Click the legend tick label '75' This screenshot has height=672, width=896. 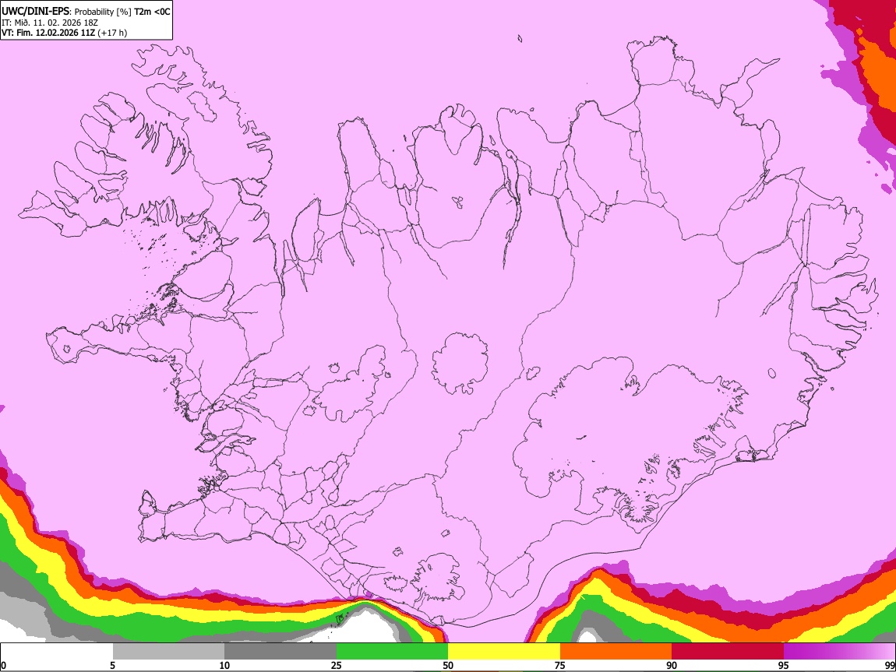(560, 665)
